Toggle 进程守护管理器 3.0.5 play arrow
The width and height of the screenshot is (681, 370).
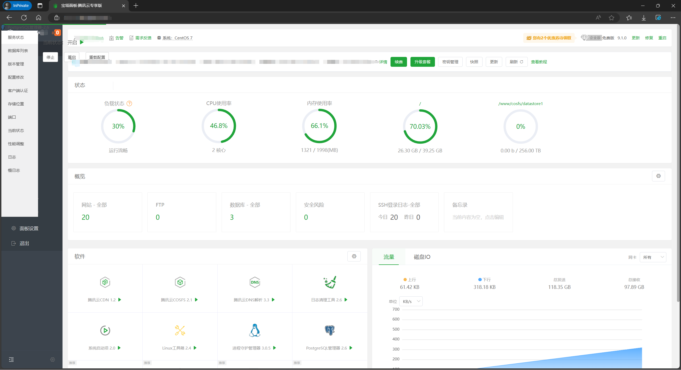275,348
